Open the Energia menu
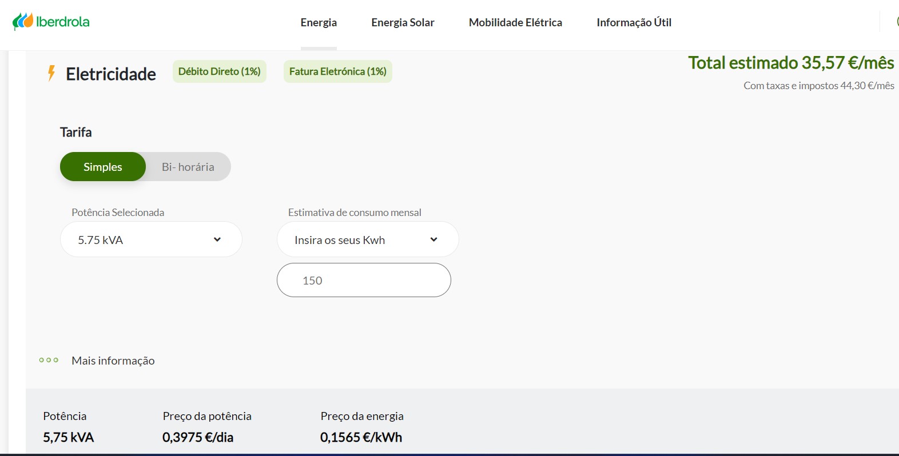The image size is (899, 456). click(x=319, y=22)
